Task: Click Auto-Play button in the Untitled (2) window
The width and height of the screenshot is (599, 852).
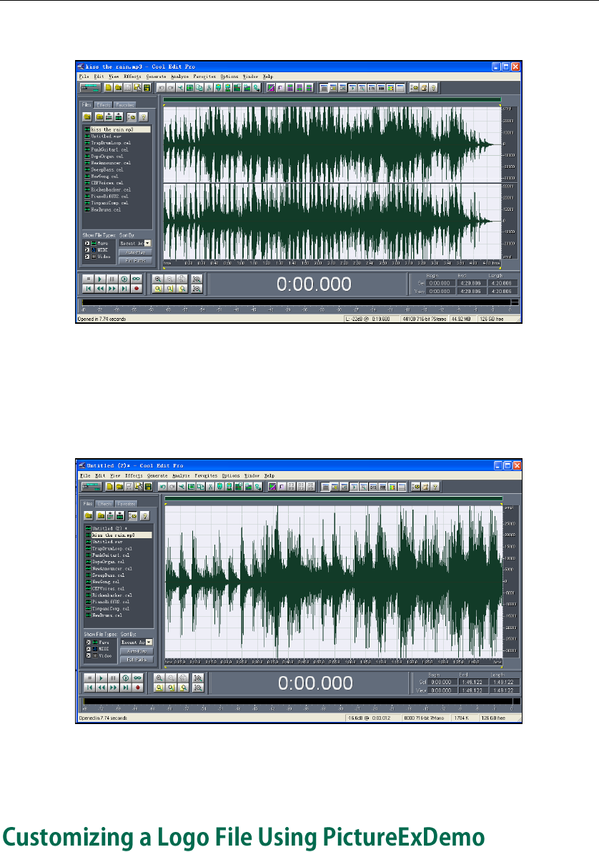Action: pos(137,651)
